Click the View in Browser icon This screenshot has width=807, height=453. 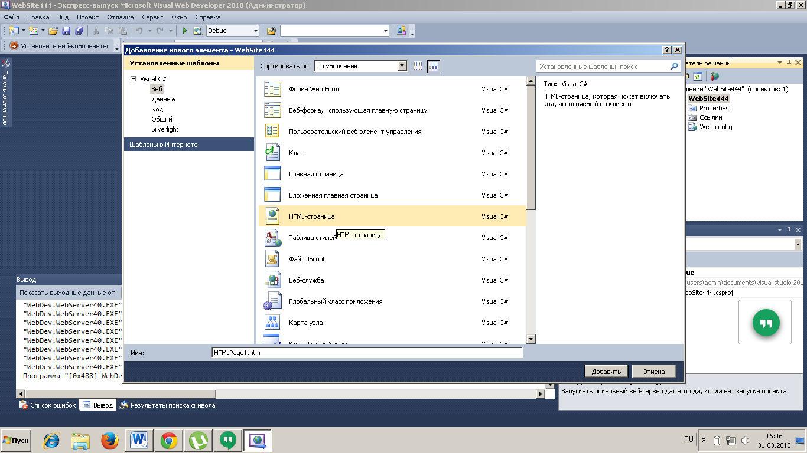(x=197, y=31)
